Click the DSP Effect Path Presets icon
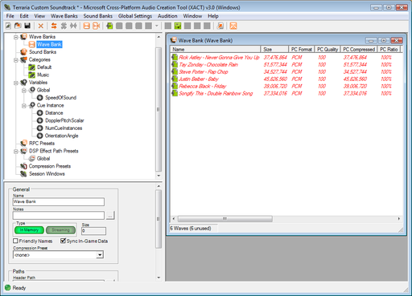Screen dimensions: 412x296 pos(24,151)
